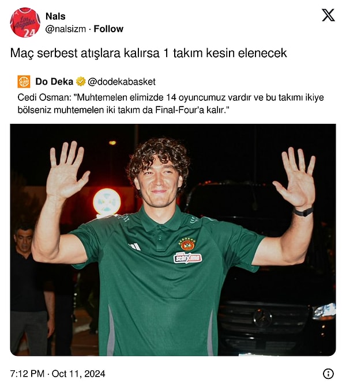Open the Do Deka account name
The image size is (346, 391).
54,82
